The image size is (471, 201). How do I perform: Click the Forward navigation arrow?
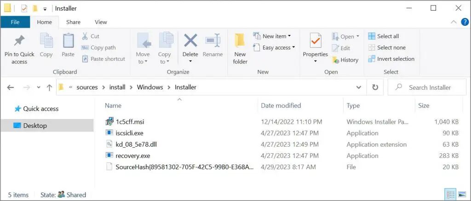pyautogui.click(x=26, y=87)
